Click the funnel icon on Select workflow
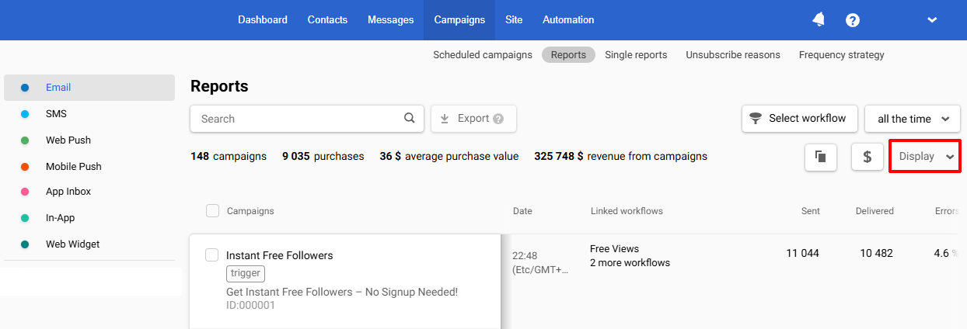The height and width of the screenshot is (329, 967). 756,119
